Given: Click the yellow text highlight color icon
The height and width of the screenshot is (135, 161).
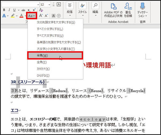Looking at the screenshot, I should pyautogui.click(x=12, y=16).
